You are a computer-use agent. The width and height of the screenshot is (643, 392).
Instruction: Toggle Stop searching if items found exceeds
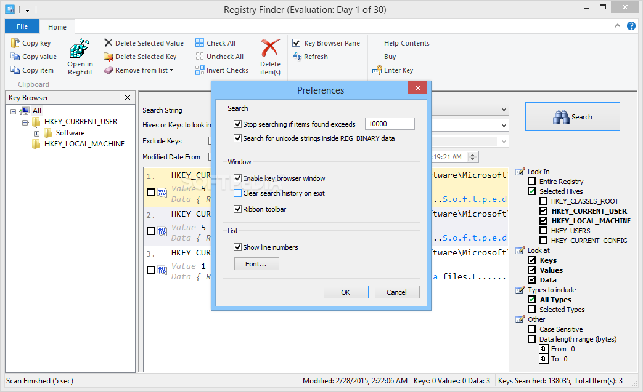237,124
